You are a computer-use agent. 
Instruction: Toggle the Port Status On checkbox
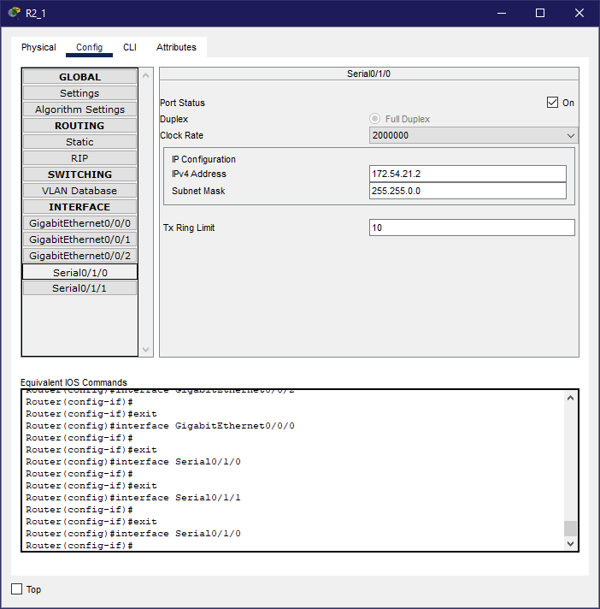coord(552,103)
